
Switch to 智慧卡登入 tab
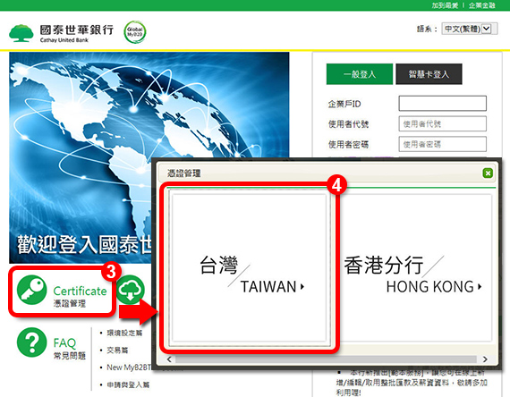coord(429,74)
